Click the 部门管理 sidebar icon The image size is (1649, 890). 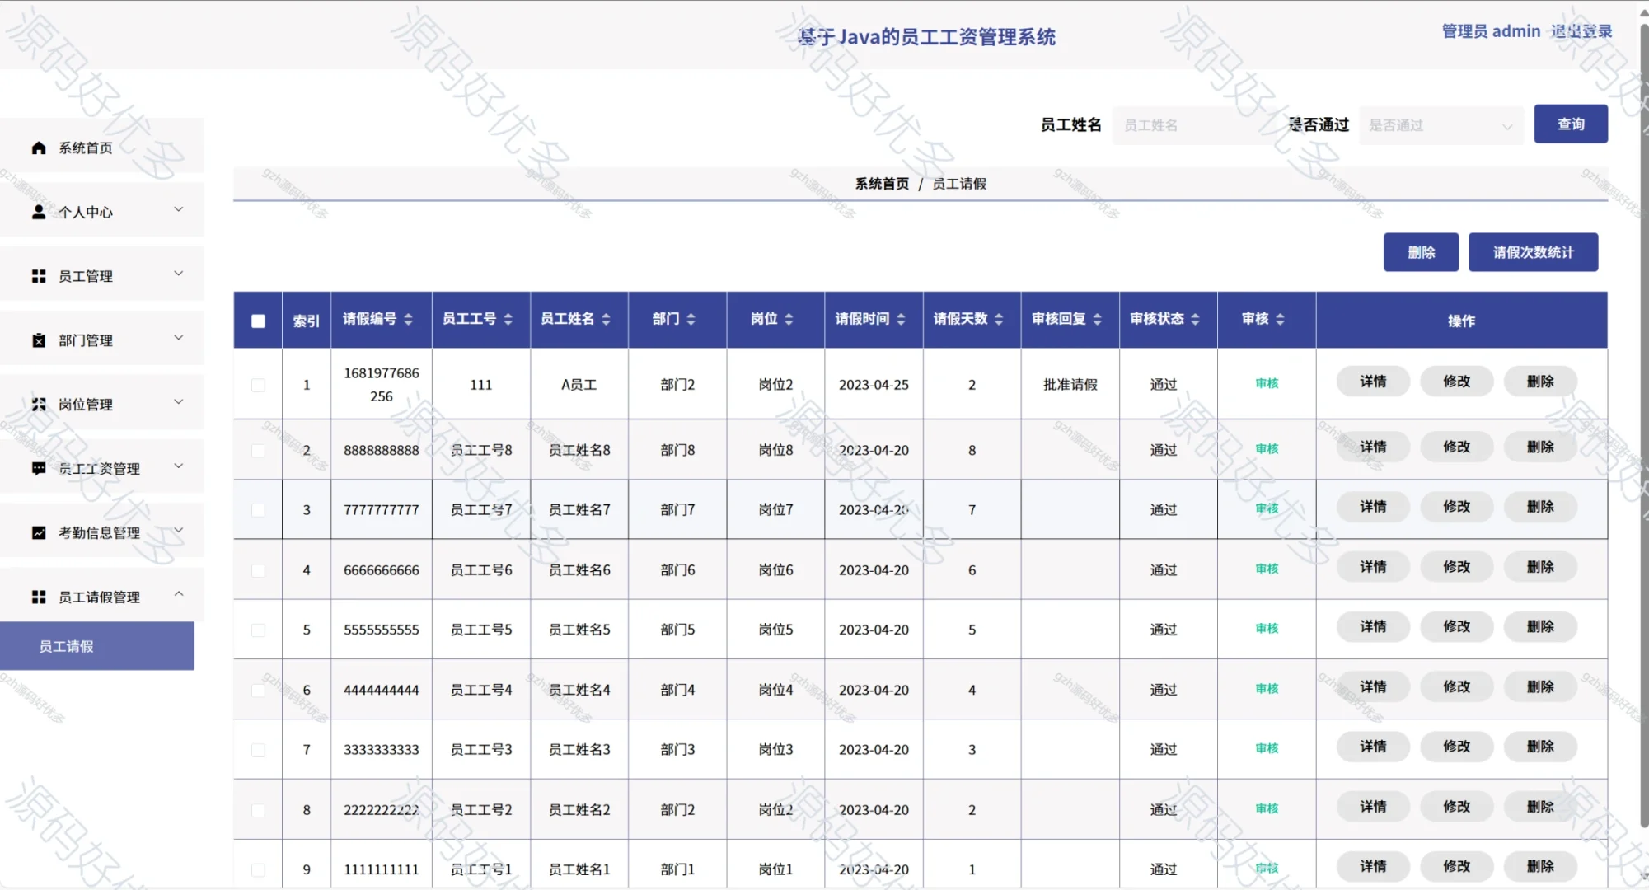tap(37, 339)
